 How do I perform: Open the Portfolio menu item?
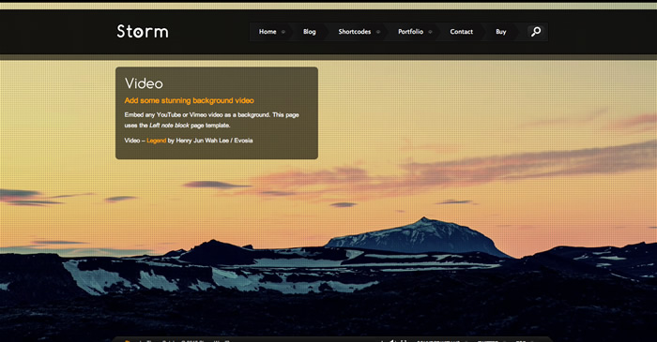pos(411,32)
